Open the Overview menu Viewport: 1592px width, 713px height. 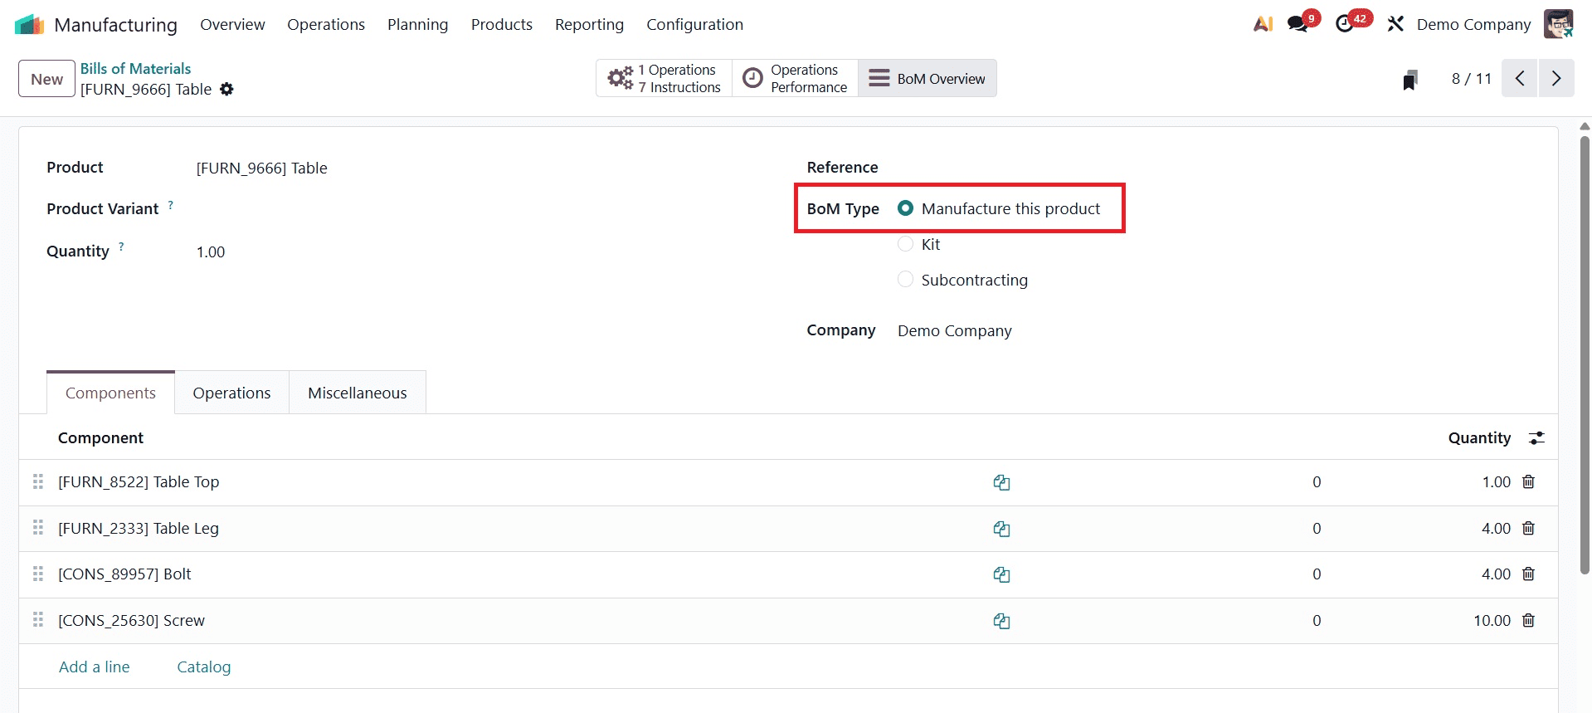pyautogui.click(x=232, y=25)
